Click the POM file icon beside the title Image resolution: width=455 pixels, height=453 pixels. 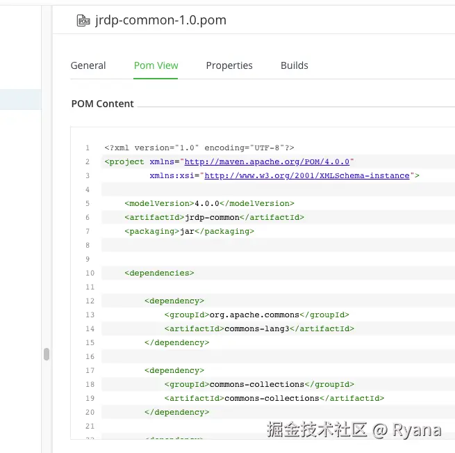tap(83, 21)
